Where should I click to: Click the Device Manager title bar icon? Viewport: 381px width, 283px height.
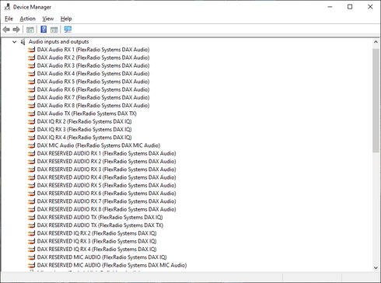tap(8, 7)
